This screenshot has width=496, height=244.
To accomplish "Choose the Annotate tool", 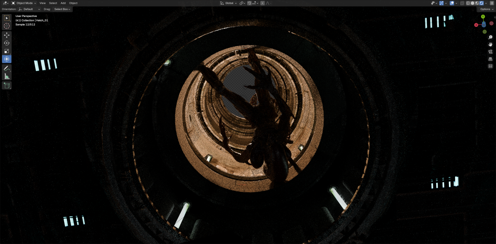I will (7, 68).
